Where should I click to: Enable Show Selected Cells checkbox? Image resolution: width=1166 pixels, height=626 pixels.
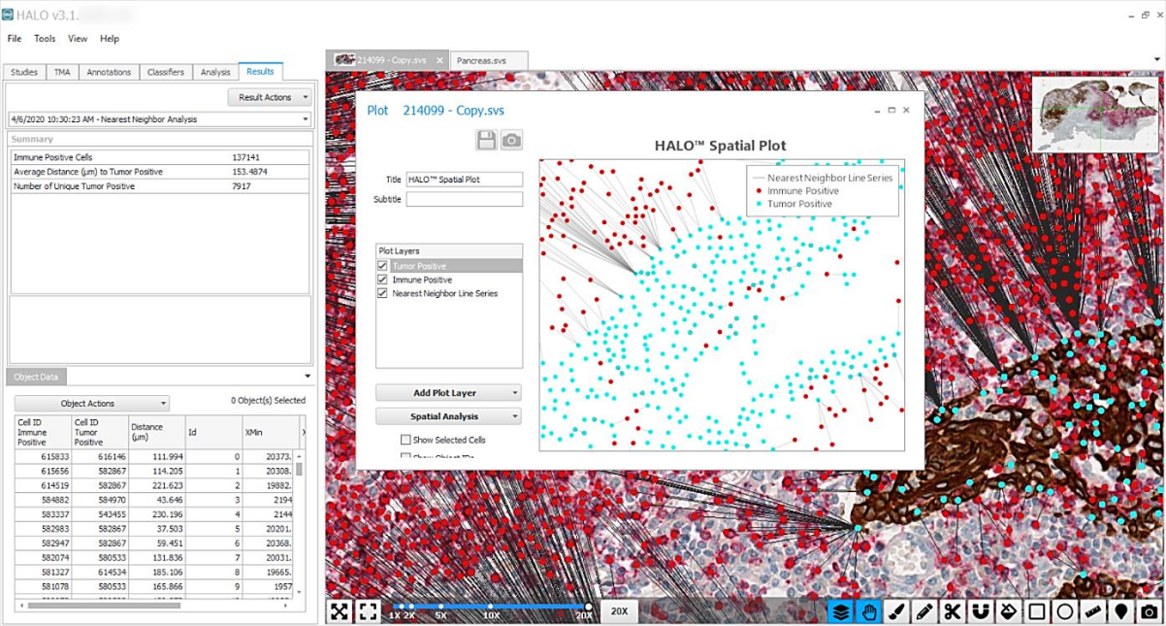coord(405,440)
